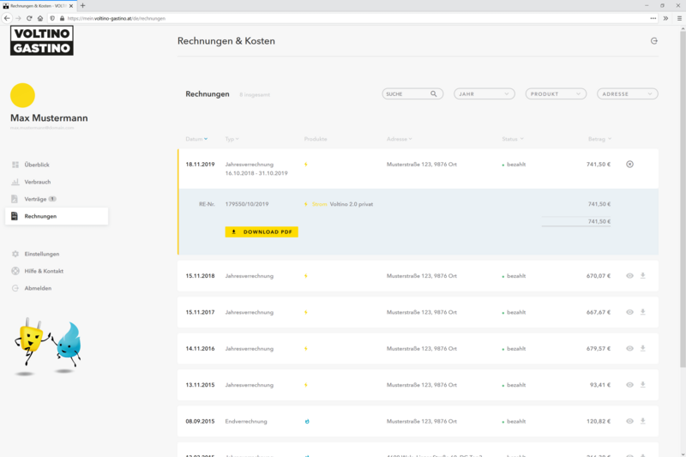Viewport: 686px width, 457px height.
Task: View the 15.11.2017 invoice via eye icon
Action: coord(629,312)
